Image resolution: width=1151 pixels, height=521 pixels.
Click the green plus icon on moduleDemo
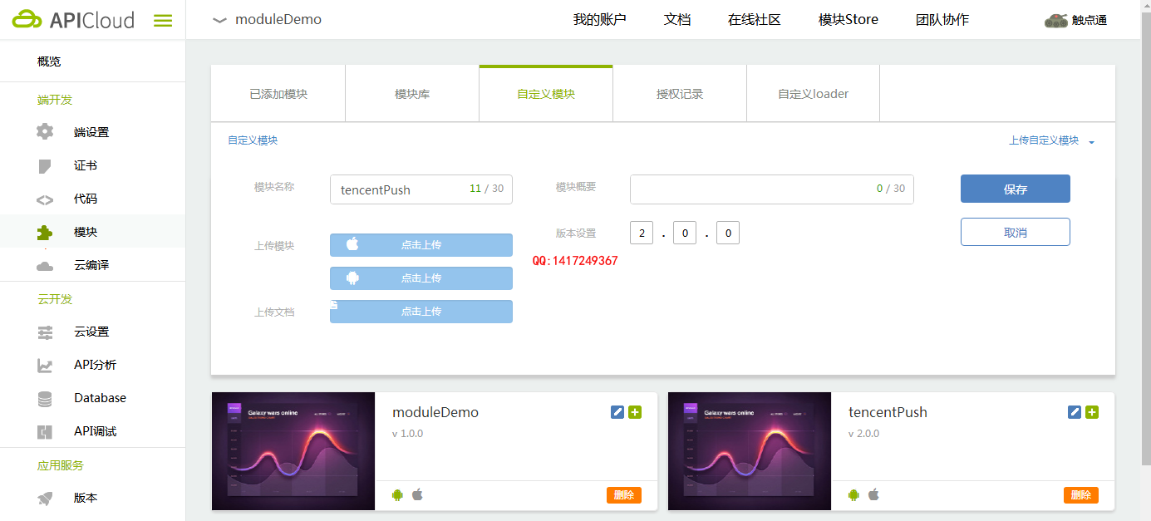pos(635,412)
